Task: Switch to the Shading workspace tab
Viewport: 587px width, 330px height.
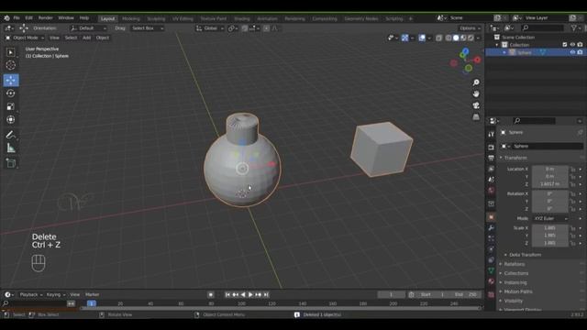Action: point(242,18)
